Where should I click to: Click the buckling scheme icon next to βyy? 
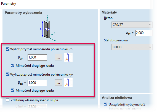68,57
